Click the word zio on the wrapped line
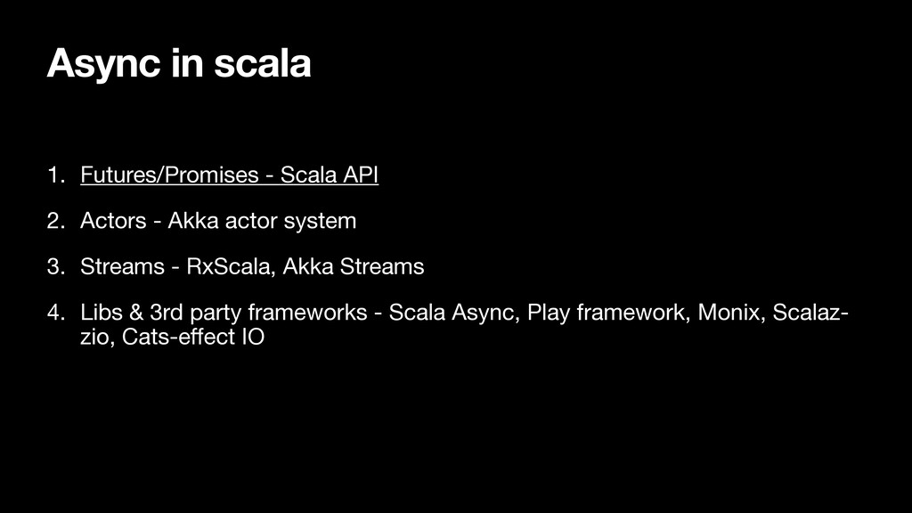Image resolution: width=912 pixels, height=513 pixels. [96, 337]
